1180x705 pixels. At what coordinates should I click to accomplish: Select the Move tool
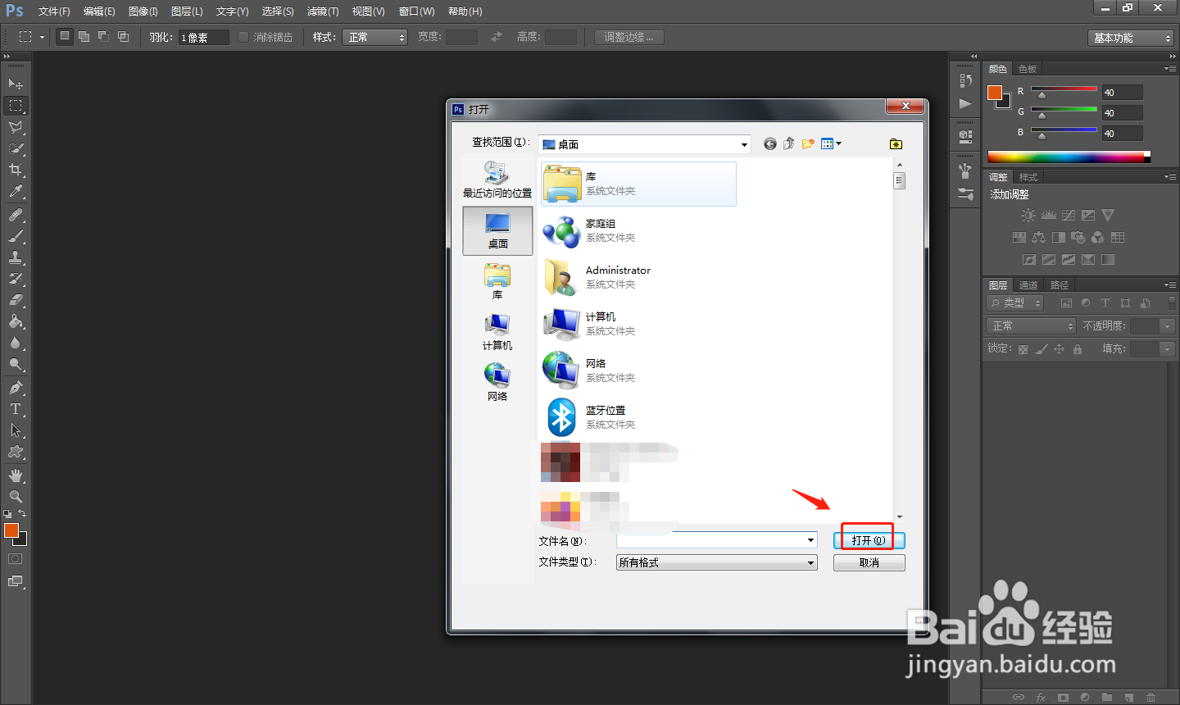[x=16, y=84]
